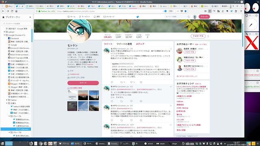Open the メッセージ (Messages) nav item

click(x=109, y=17)
